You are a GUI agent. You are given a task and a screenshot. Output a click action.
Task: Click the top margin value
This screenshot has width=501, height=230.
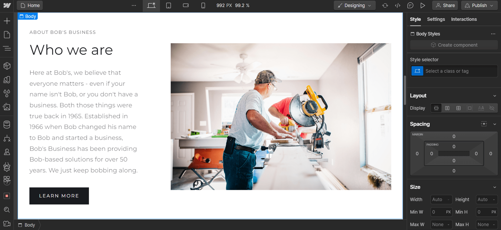(x=454, y=136)
